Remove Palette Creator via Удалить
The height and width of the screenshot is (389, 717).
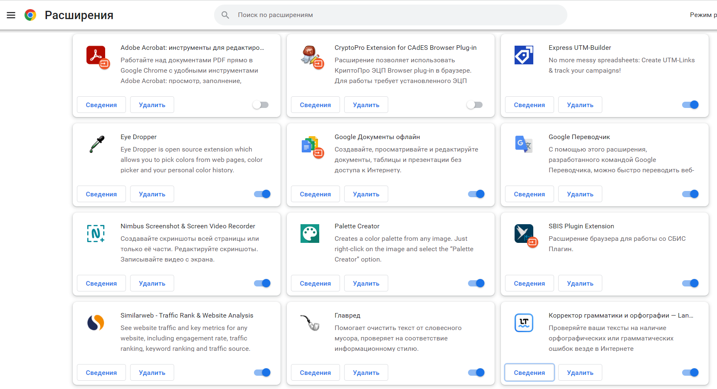(x=366, y=283)
